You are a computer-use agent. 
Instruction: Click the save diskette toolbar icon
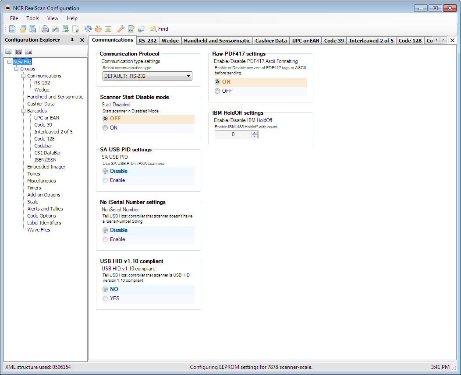pyautogui.click(x=32, y=29)
